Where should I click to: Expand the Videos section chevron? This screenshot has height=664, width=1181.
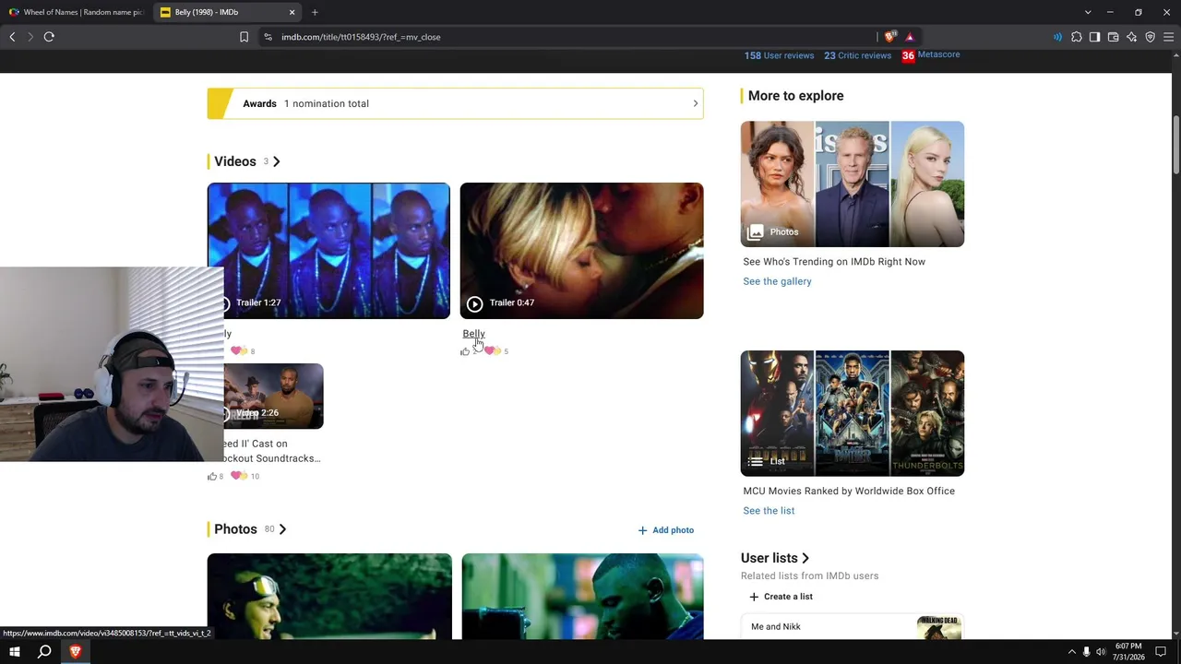pos(276,161)
